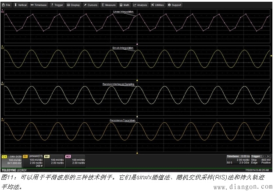This screenshot has width=275, height=193.
Task: Open the Trigger menu
Action: 58,5
